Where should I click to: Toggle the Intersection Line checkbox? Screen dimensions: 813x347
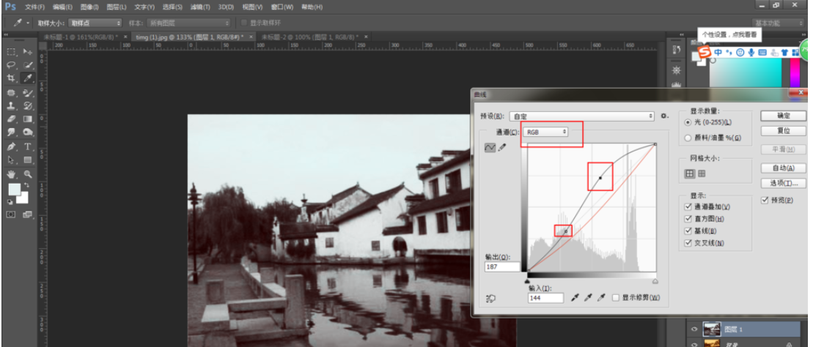(688, 243)
